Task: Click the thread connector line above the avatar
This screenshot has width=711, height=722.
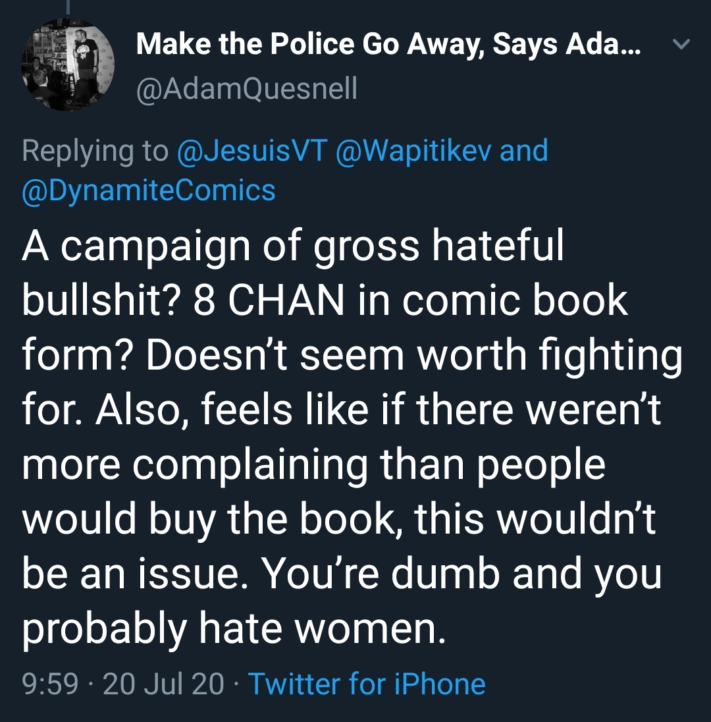Action: click(68, 7)
